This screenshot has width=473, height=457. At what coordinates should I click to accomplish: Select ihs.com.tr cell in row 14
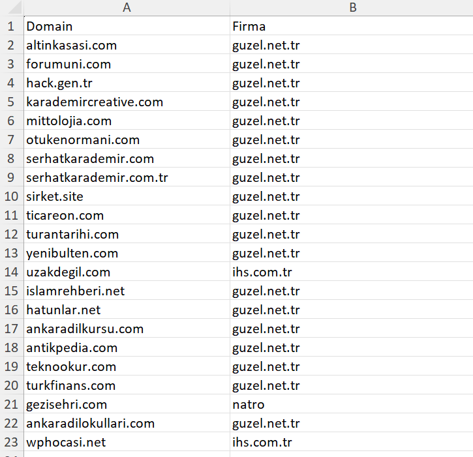[x=352, y=272]
